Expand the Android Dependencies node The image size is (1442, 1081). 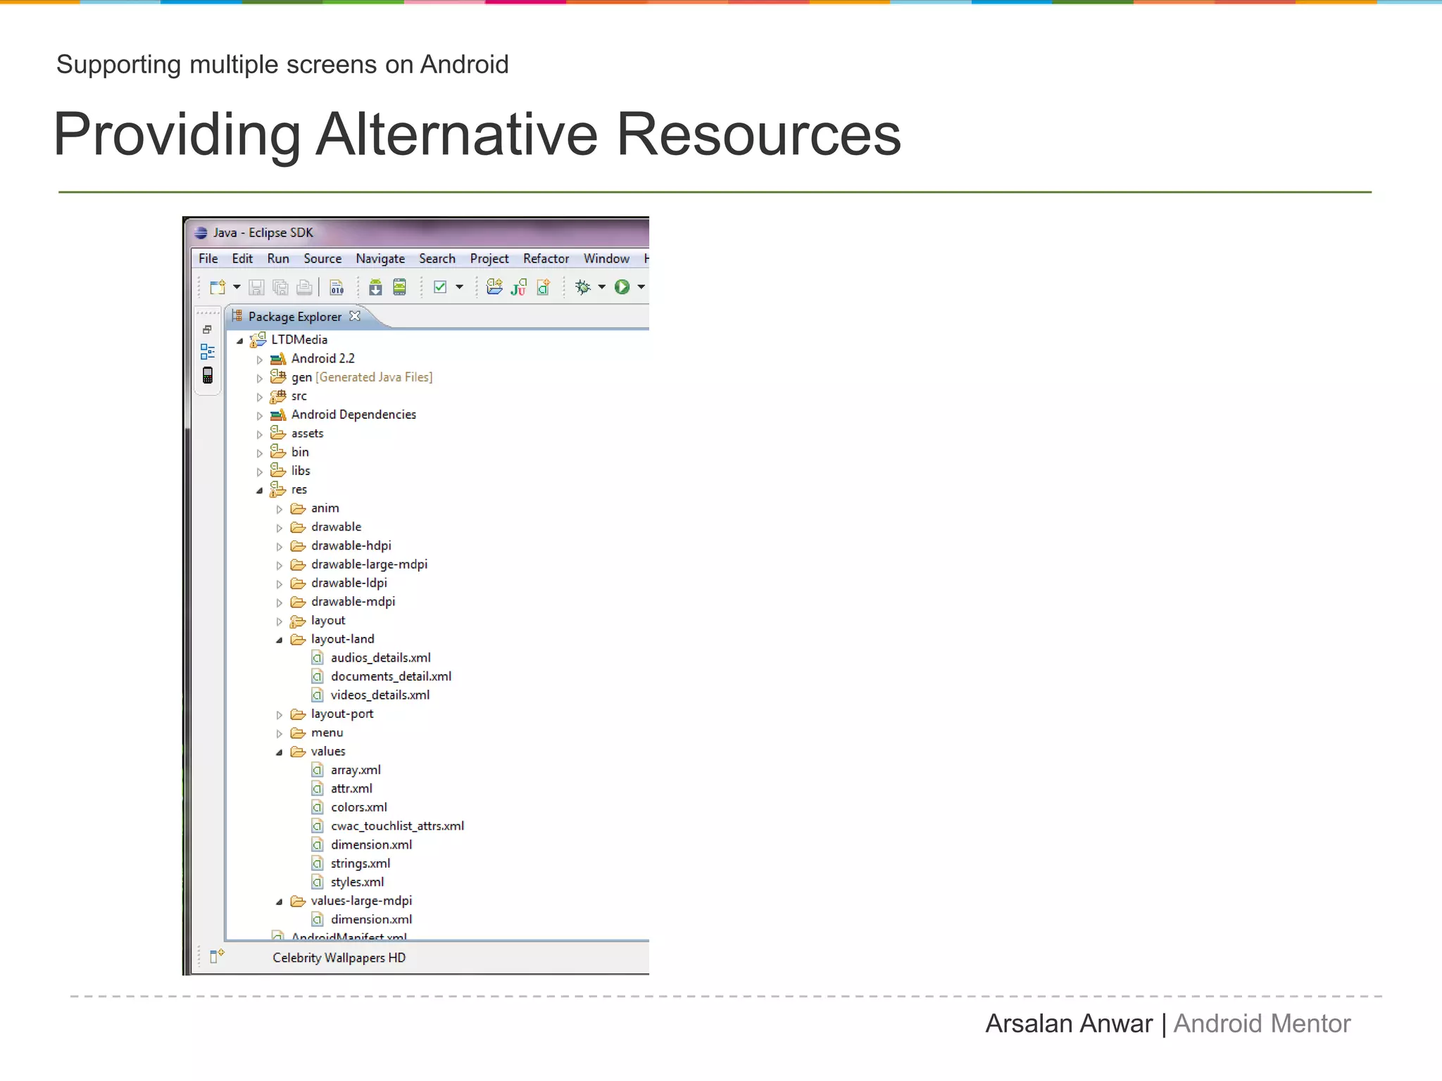(259, 416)
